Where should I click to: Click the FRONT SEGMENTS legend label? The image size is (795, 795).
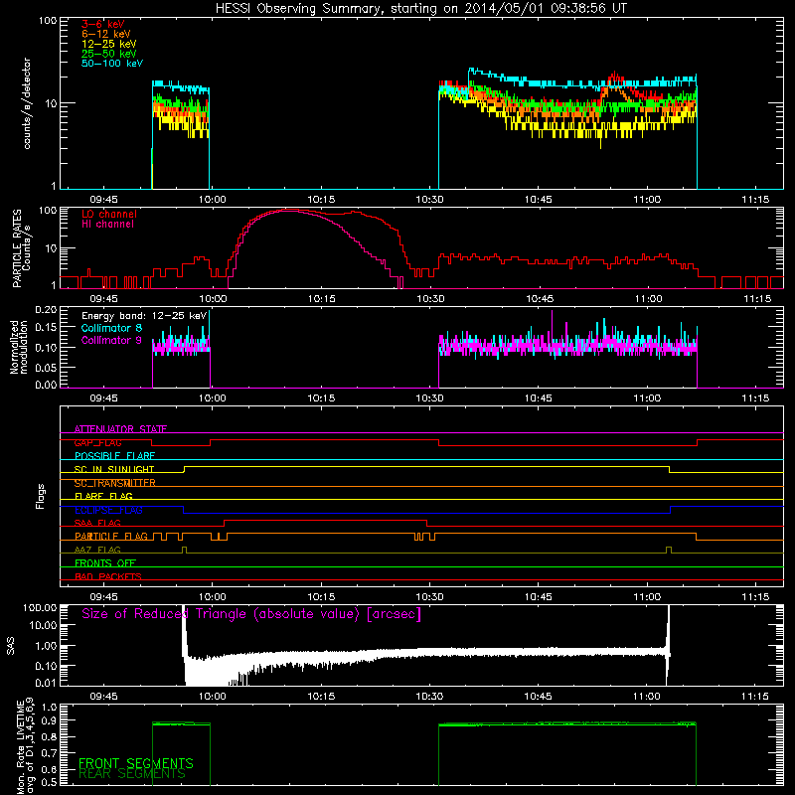[x=136, y=763]
